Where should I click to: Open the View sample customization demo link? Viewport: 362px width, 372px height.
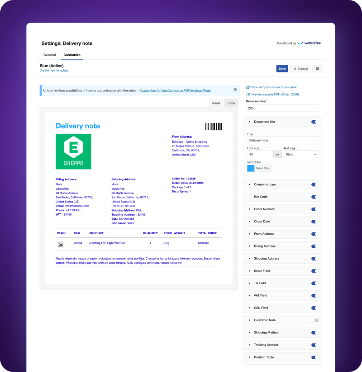click(x=274, y=87)
